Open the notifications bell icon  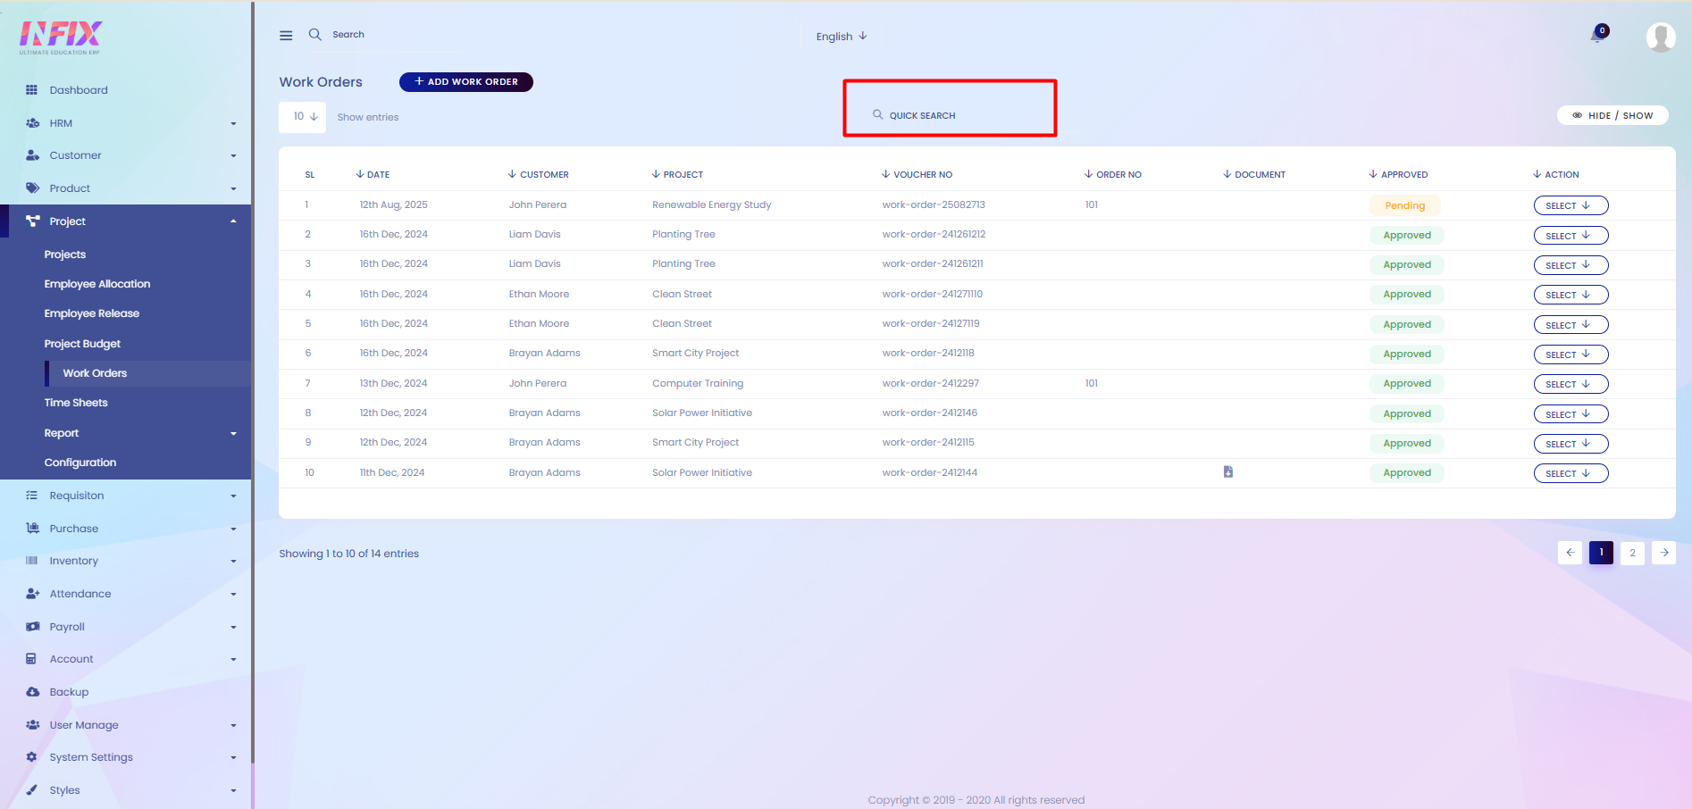1597,36
